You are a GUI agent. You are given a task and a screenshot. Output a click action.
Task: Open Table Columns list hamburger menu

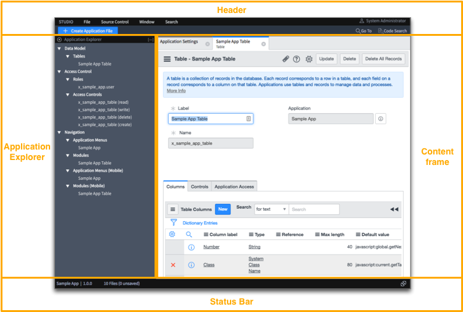tap(172, 209)
